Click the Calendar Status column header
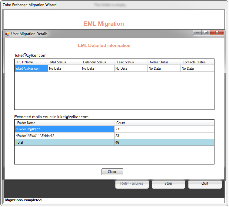229x207 pixels. [98, 62]
